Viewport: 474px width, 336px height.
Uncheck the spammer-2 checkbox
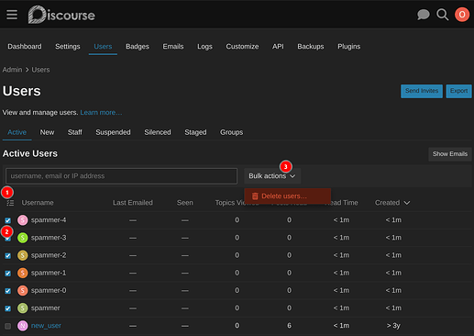pos(8,255)
